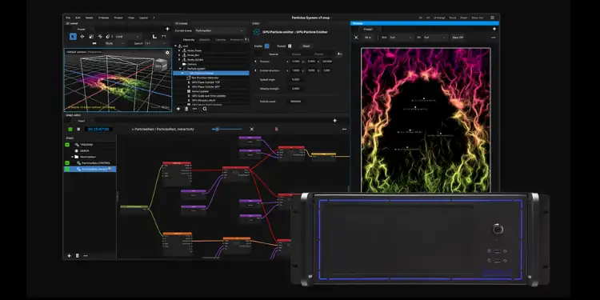
Task: Open the File menu
Action: [68, 18]
